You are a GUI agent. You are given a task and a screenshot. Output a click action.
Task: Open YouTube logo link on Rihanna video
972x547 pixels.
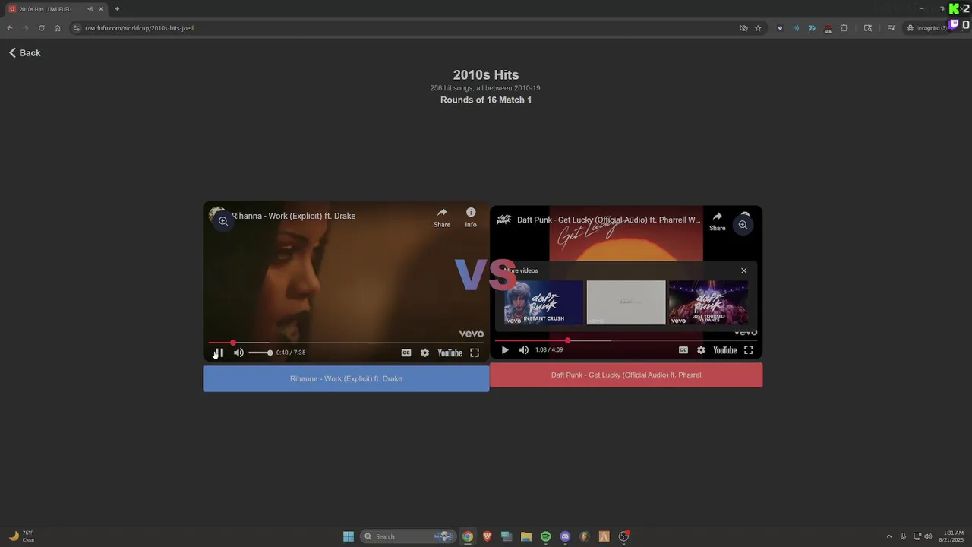(x=450, y=353)
